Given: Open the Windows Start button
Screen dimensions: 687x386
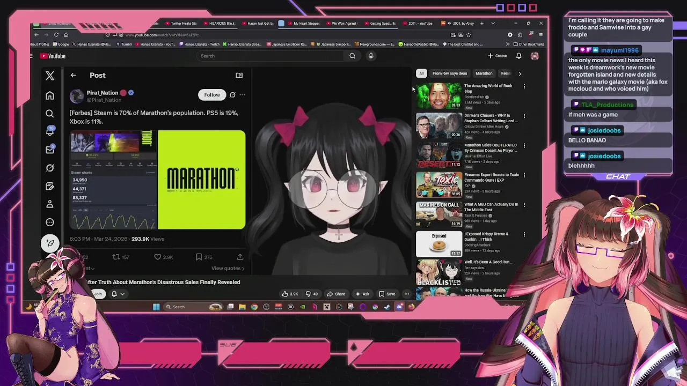Looking at the screenshot, I should pos(156,307).
